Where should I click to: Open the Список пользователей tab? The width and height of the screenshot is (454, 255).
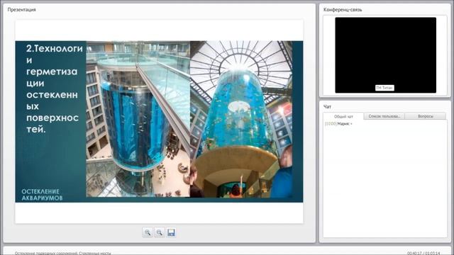coord(384,116)
